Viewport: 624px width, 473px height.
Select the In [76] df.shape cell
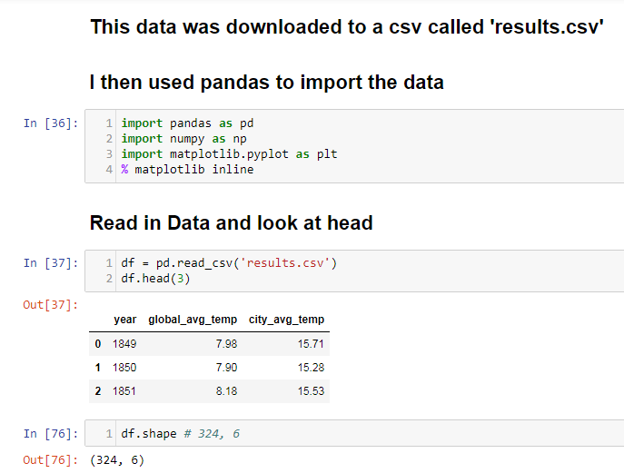pos(354,433)
